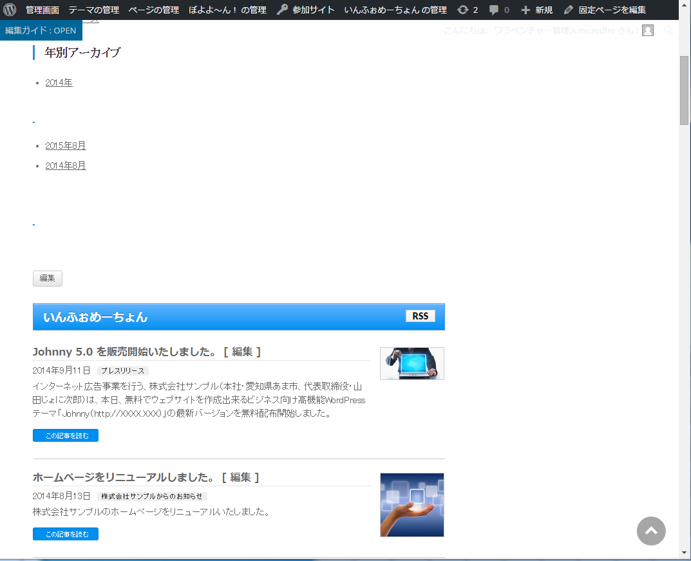This screenshot has height=561, width=691.
Task: Click the comments count 0
Action: 507,10
